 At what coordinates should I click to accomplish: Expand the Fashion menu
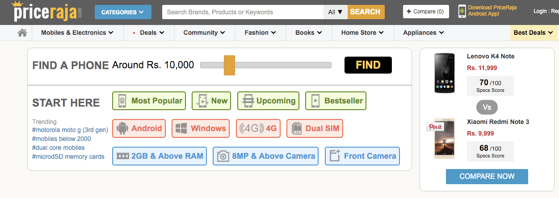260,33
